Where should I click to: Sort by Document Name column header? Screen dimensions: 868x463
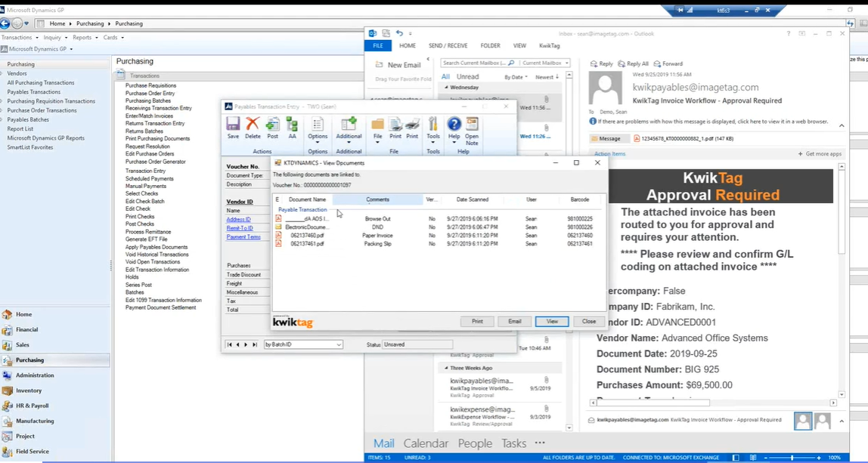click(307, 199)
